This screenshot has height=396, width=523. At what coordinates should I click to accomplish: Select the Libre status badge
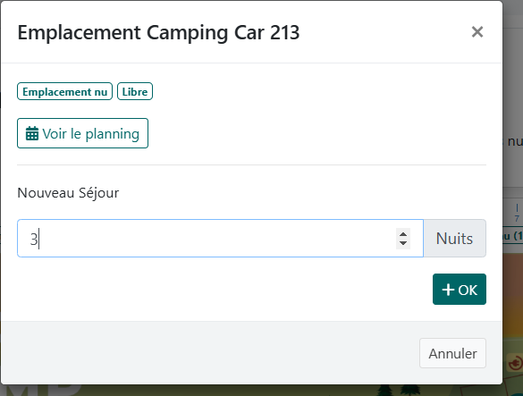click(135, 91)
